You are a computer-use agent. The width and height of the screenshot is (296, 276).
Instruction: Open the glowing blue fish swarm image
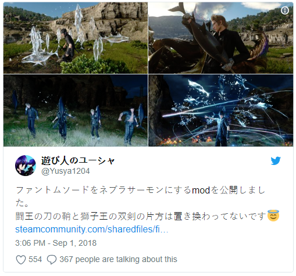[x=220, y=110]
